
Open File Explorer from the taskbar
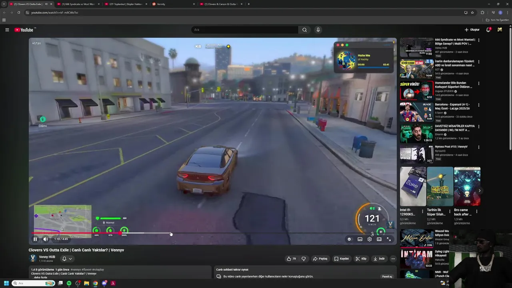(86, 283)
